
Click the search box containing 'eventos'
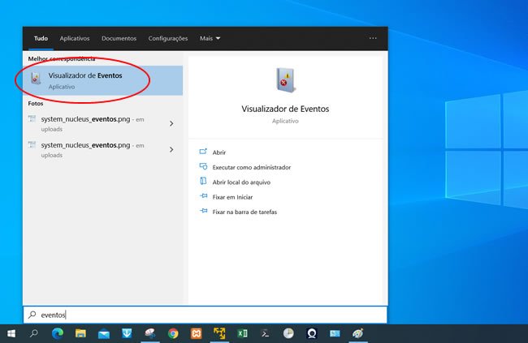[203, 315]
